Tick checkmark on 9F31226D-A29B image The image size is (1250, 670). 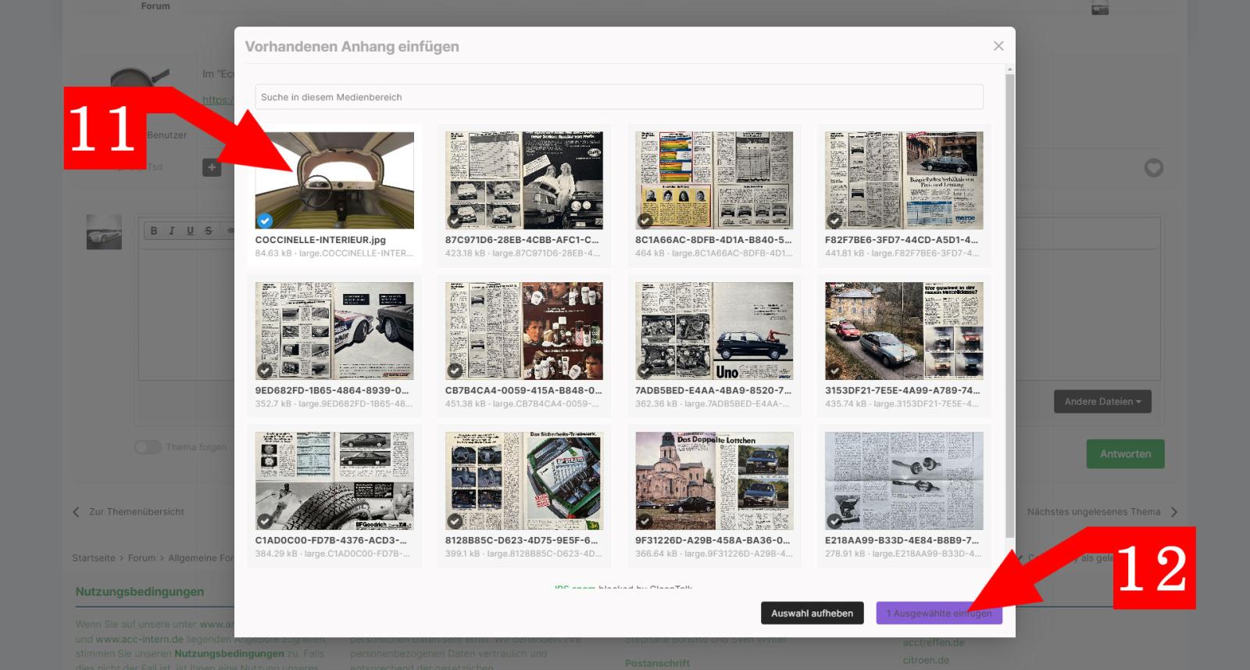coord(645,521)
